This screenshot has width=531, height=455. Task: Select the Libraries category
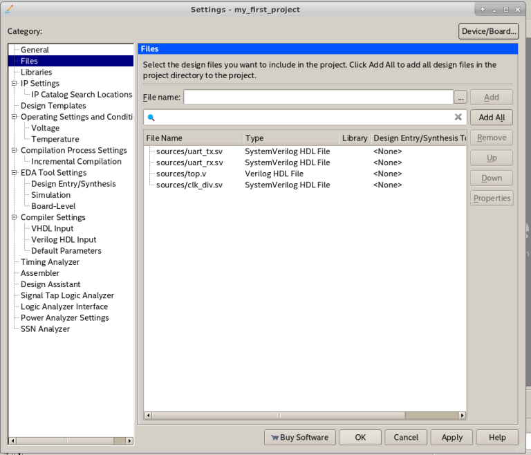[36, 72]
